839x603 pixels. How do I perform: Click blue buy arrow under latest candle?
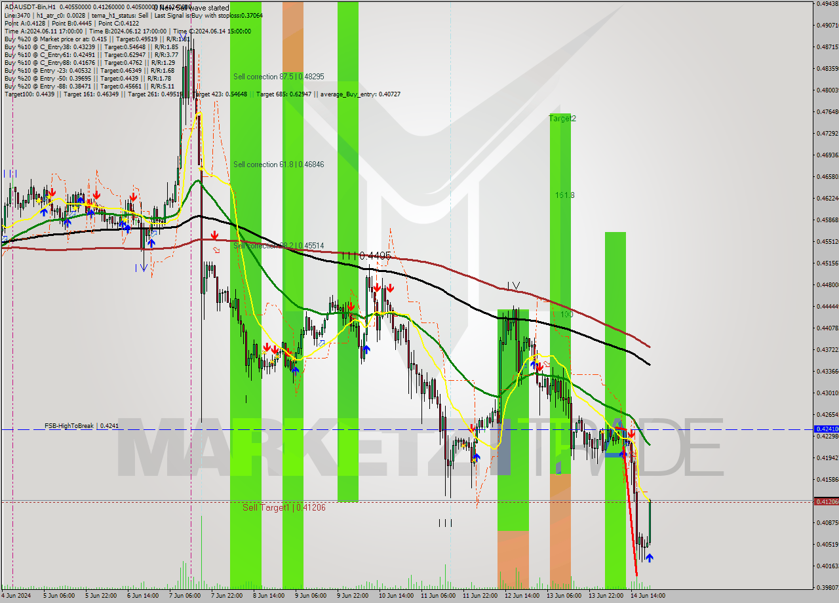[x=649, y=558]
